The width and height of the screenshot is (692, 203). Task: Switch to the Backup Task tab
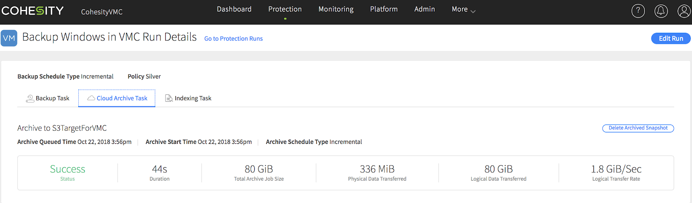click(x=52, y=98)
